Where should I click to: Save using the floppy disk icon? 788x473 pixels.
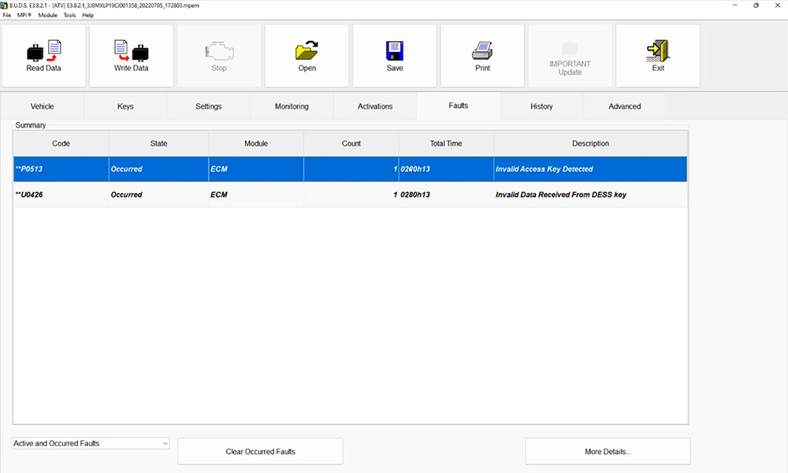395,52
